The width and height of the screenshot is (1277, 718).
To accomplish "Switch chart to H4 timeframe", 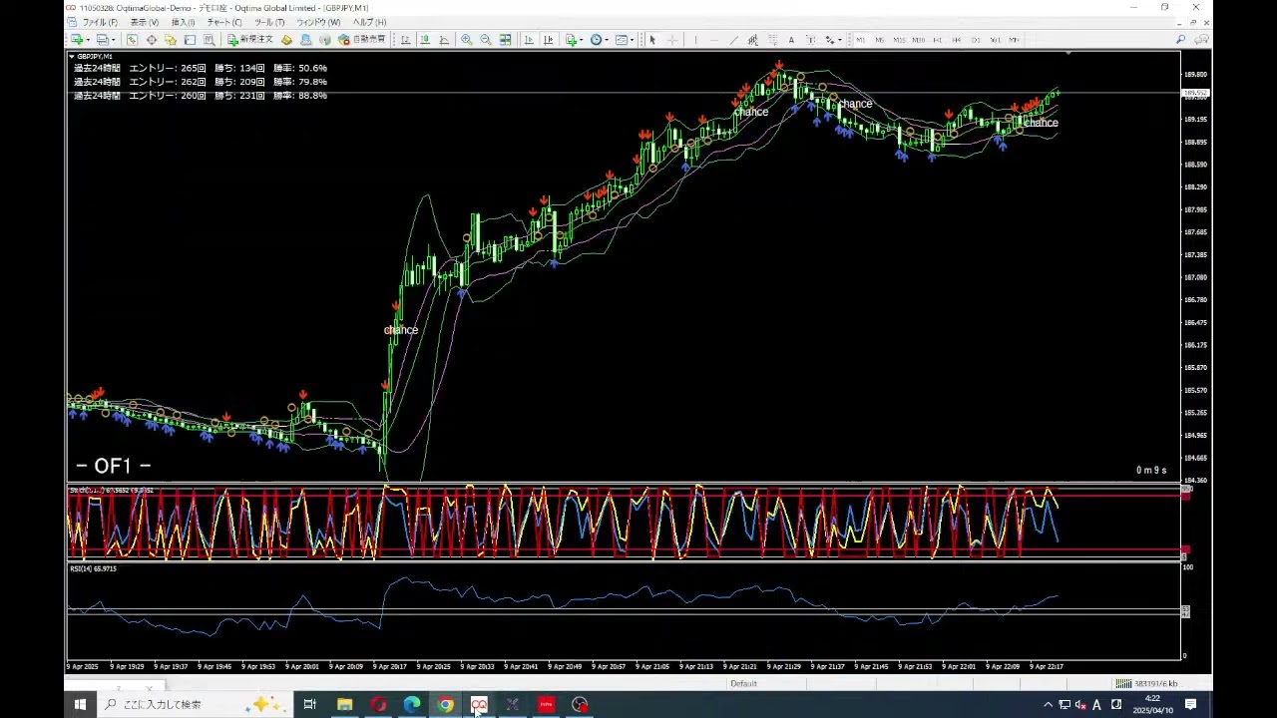I will [956, 40].
